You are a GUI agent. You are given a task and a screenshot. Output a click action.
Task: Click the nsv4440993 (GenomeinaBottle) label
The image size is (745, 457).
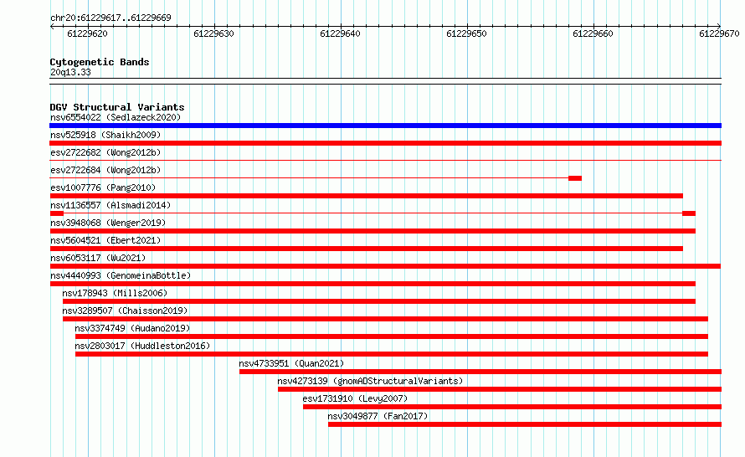121,275
